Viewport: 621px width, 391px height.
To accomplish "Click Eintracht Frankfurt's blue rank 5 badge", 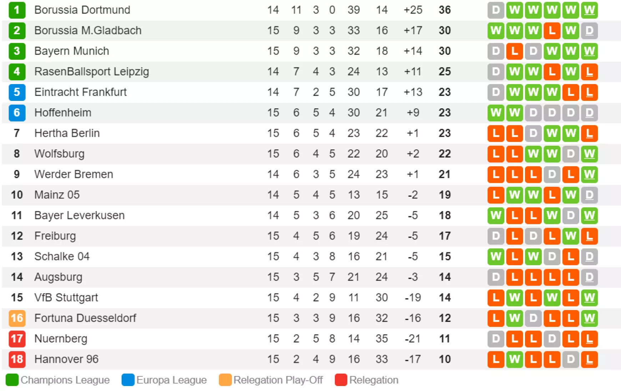I will pyautogui.click(x=17, y=92).
